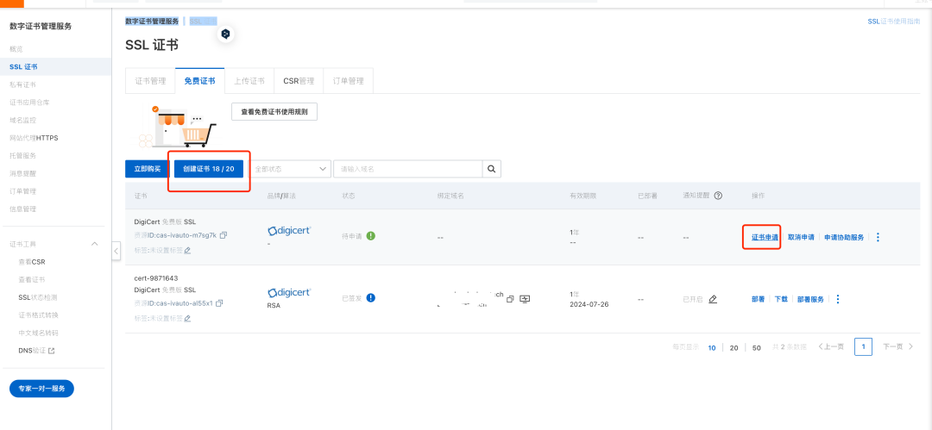This screenshot has height=430, width=932.
Task: Click the 2024-07-26 expiry date
Action: tap(589, 304)
